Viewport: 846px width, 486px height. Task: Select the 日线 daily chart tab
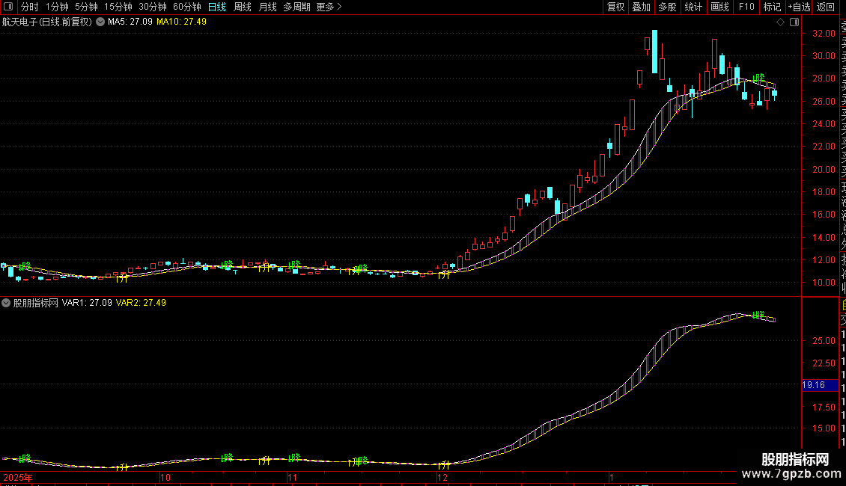click(x=217, y=7)
